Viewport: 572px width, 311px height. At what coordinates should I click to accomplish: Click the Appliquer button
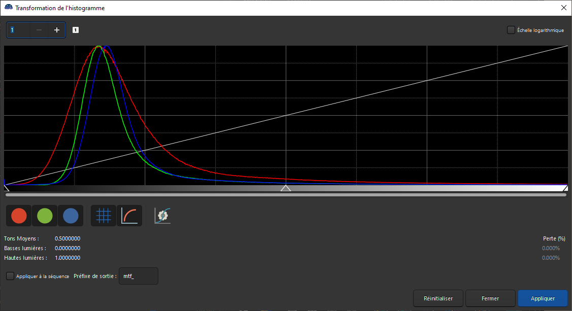[x=543, y=298]
